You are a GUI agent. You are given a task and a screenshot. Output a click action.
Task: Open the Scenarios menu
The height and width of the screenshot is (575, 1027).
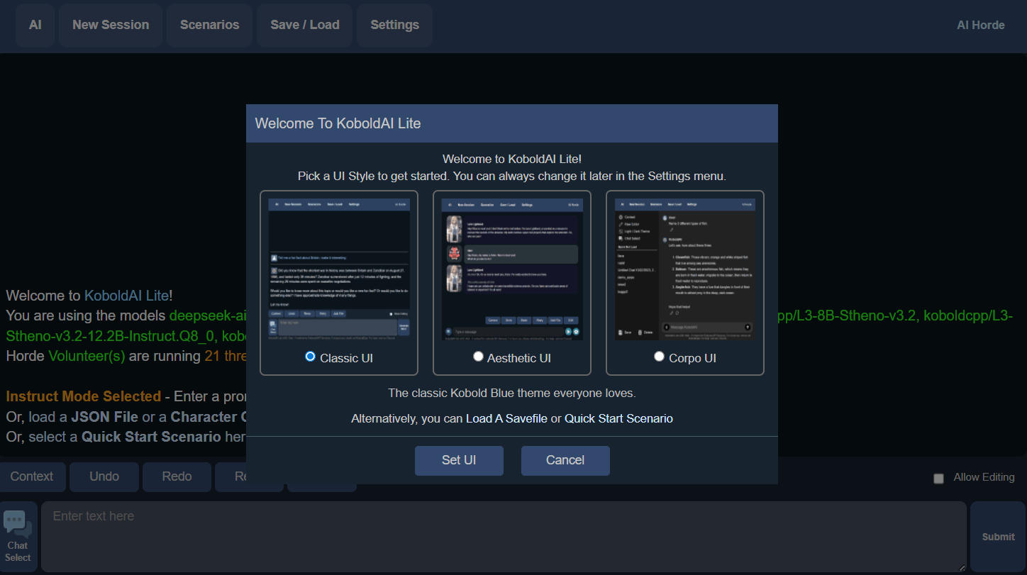pos(209,25)
